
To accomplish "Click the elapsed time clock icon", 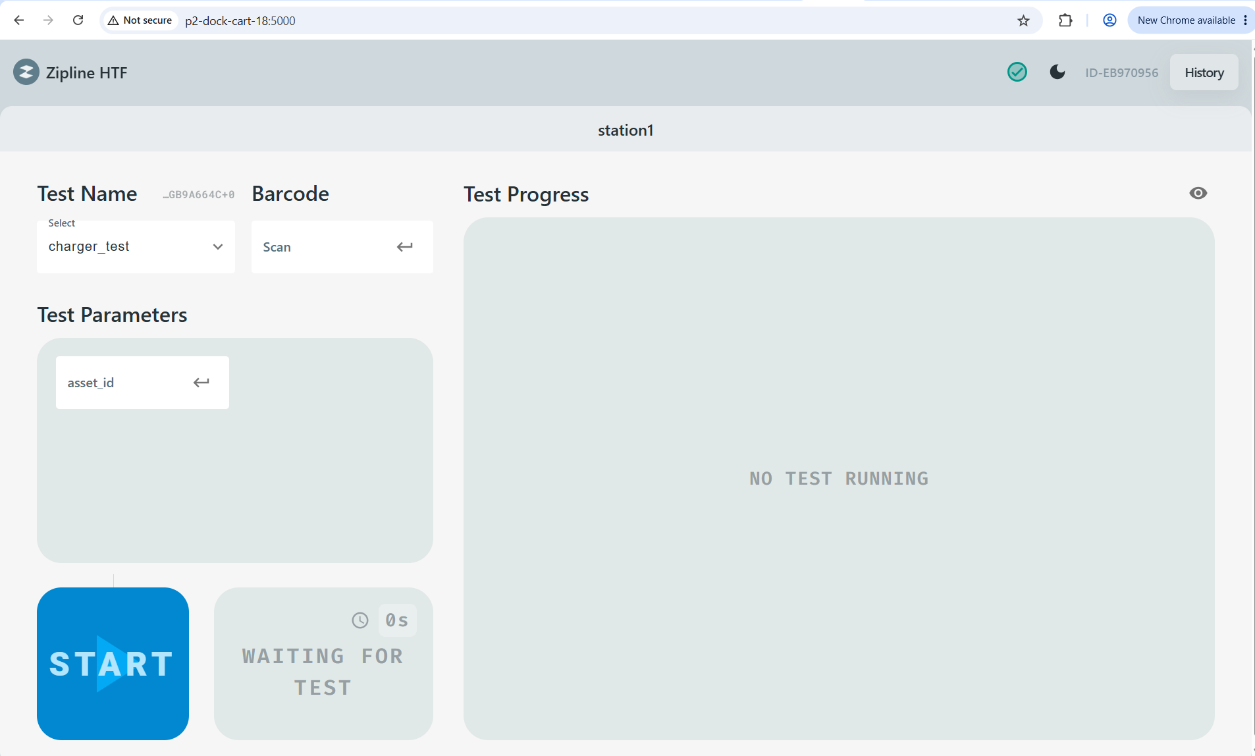I will 360,620.
